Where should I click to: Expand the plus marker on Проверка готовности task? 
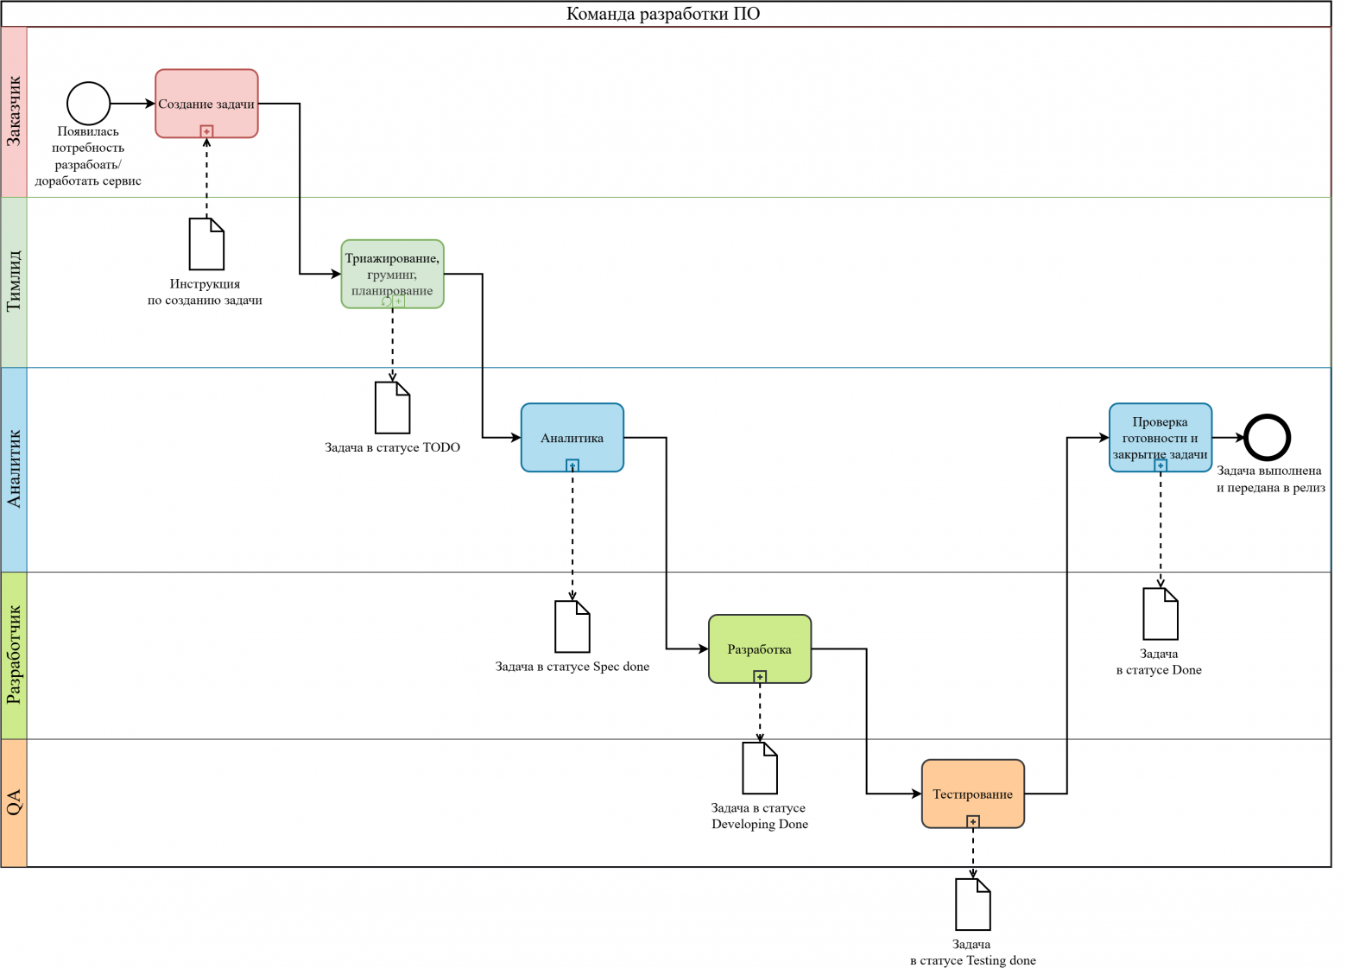coord(1160,465)
